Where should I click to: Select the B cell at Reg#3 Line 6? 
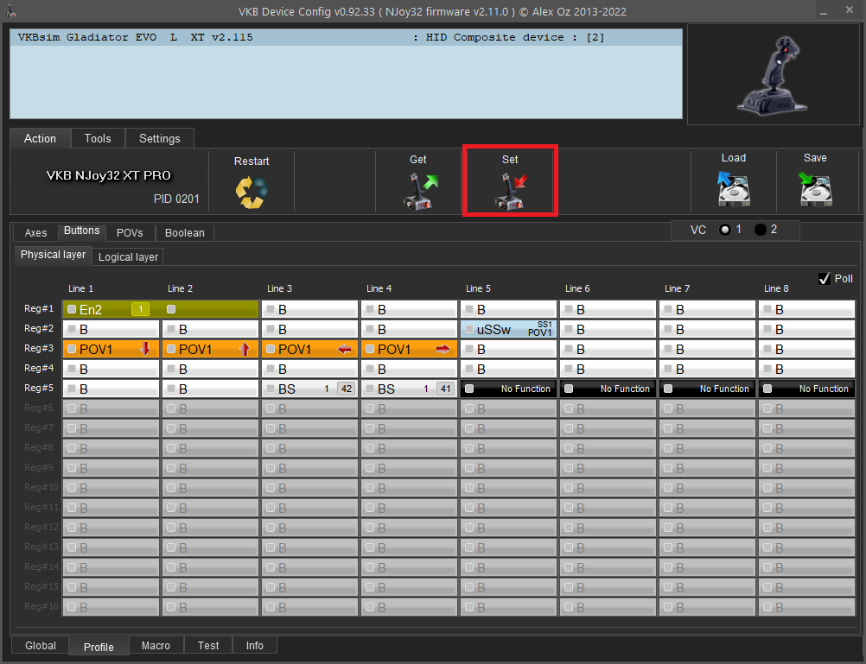pos(608,350)
